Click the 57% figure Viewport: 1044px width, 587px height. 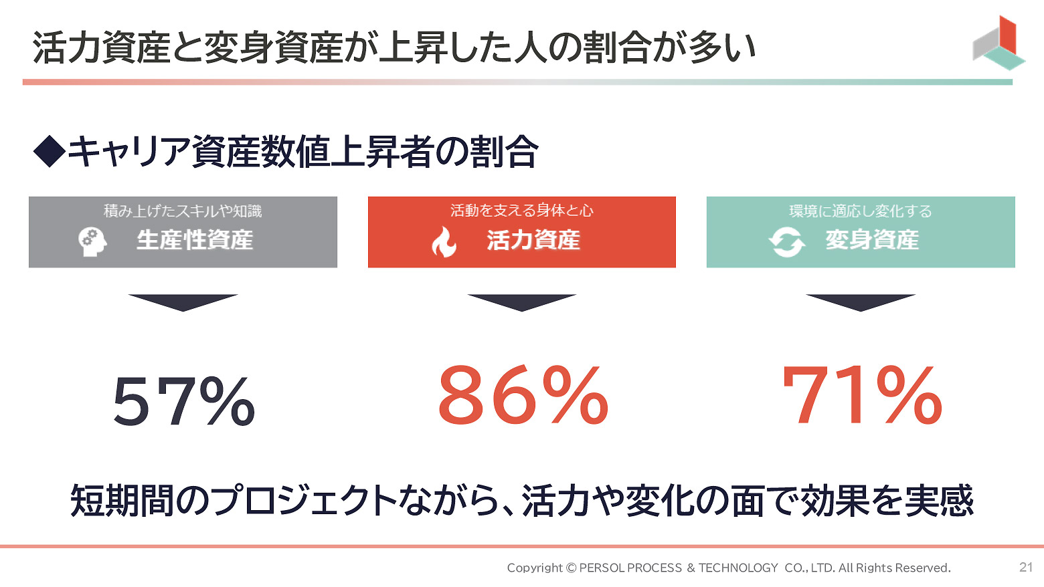tap(184, 401)
